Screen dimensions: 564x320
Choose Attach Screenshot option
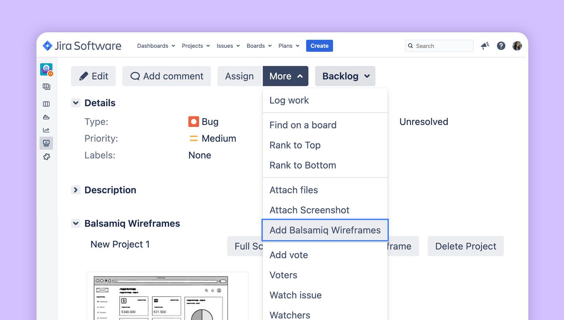(325, 210)
